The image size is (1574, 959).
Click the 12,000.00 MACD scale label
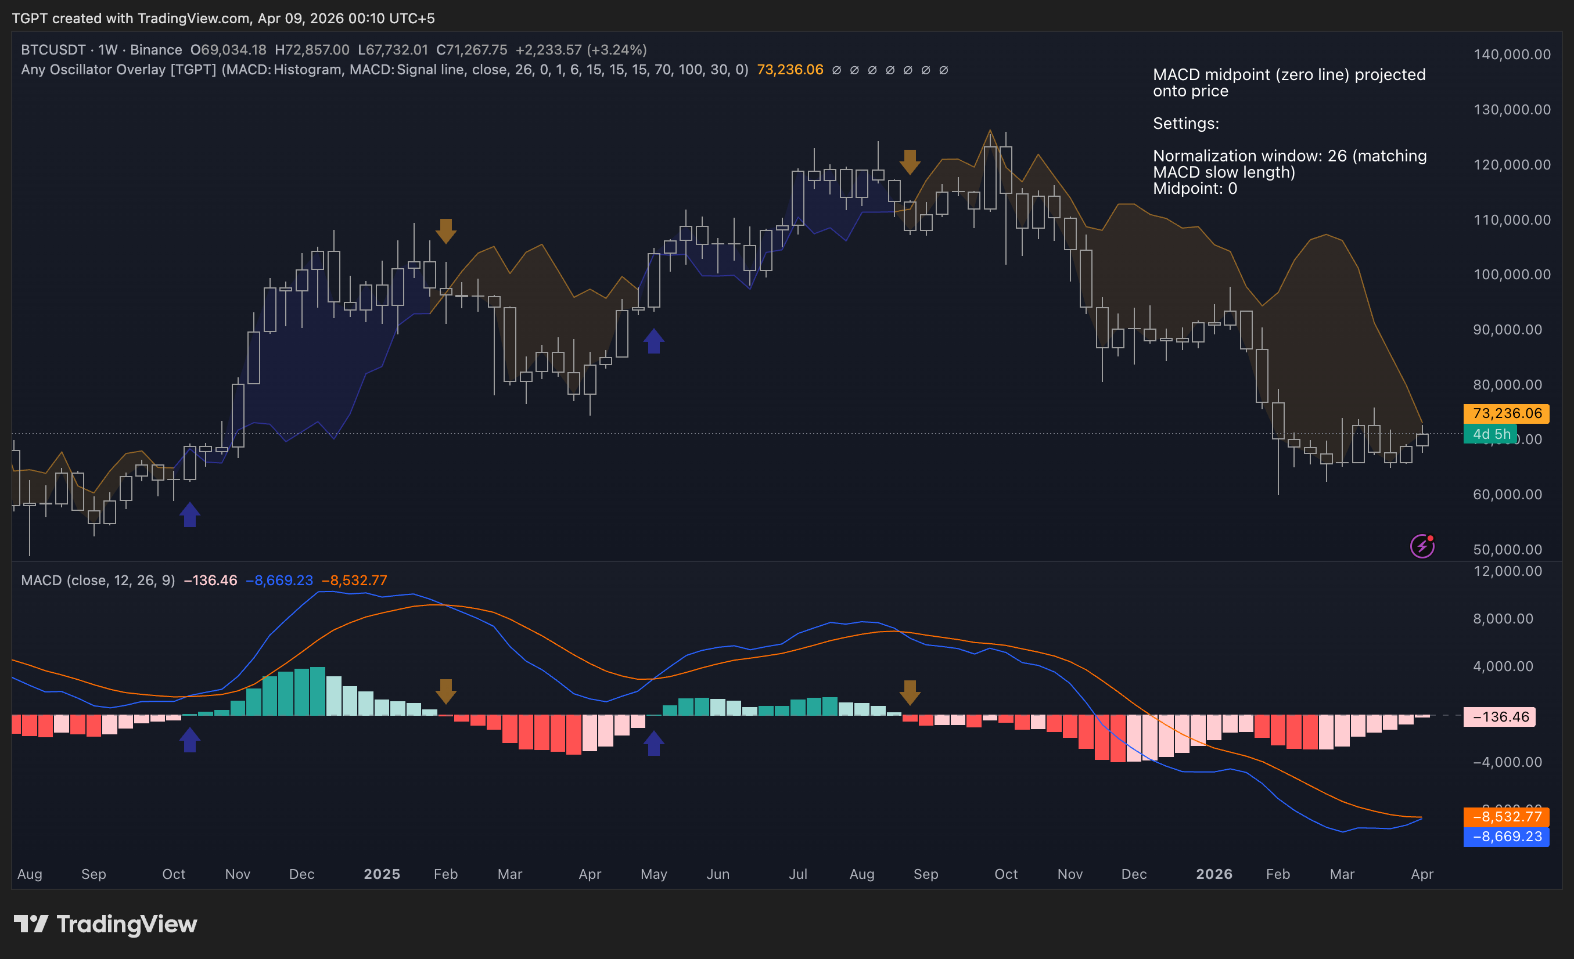point(1508,571)
